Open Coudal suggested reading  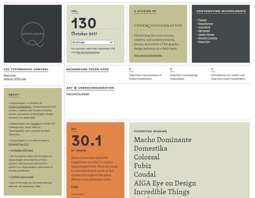[145, 174]
